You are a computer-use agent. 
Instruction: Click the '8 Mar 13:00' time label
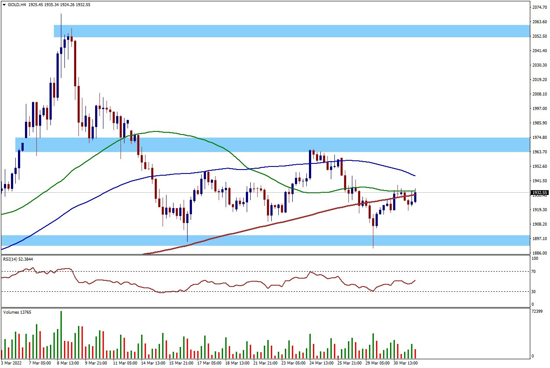68,363
